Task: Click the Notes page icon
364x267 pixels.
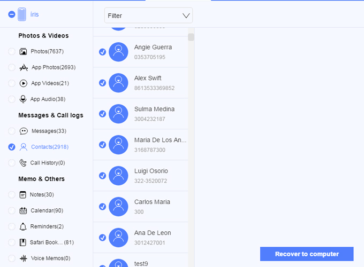Action: [22, 195]
